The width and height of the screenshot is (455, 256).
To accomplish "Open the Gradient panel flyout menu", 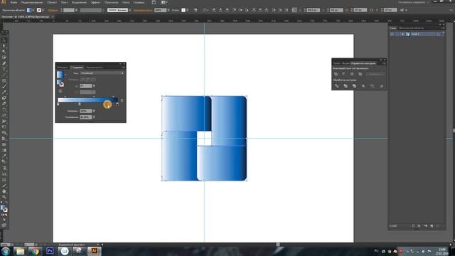I will click(123, 68).
